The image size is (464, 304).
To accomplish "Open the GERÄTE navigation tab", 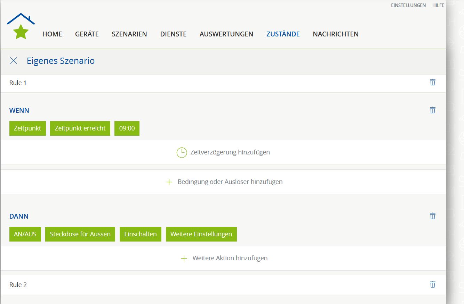I will (87, 34).
